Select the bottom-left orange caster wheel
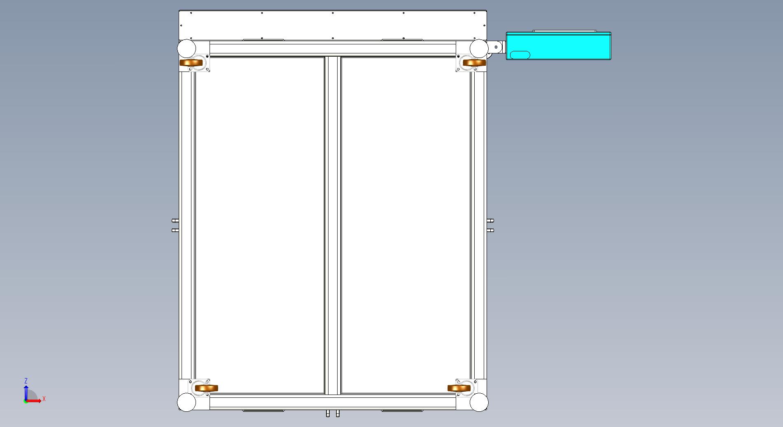This screenshot has width=783, height=427. pos(206,388)
